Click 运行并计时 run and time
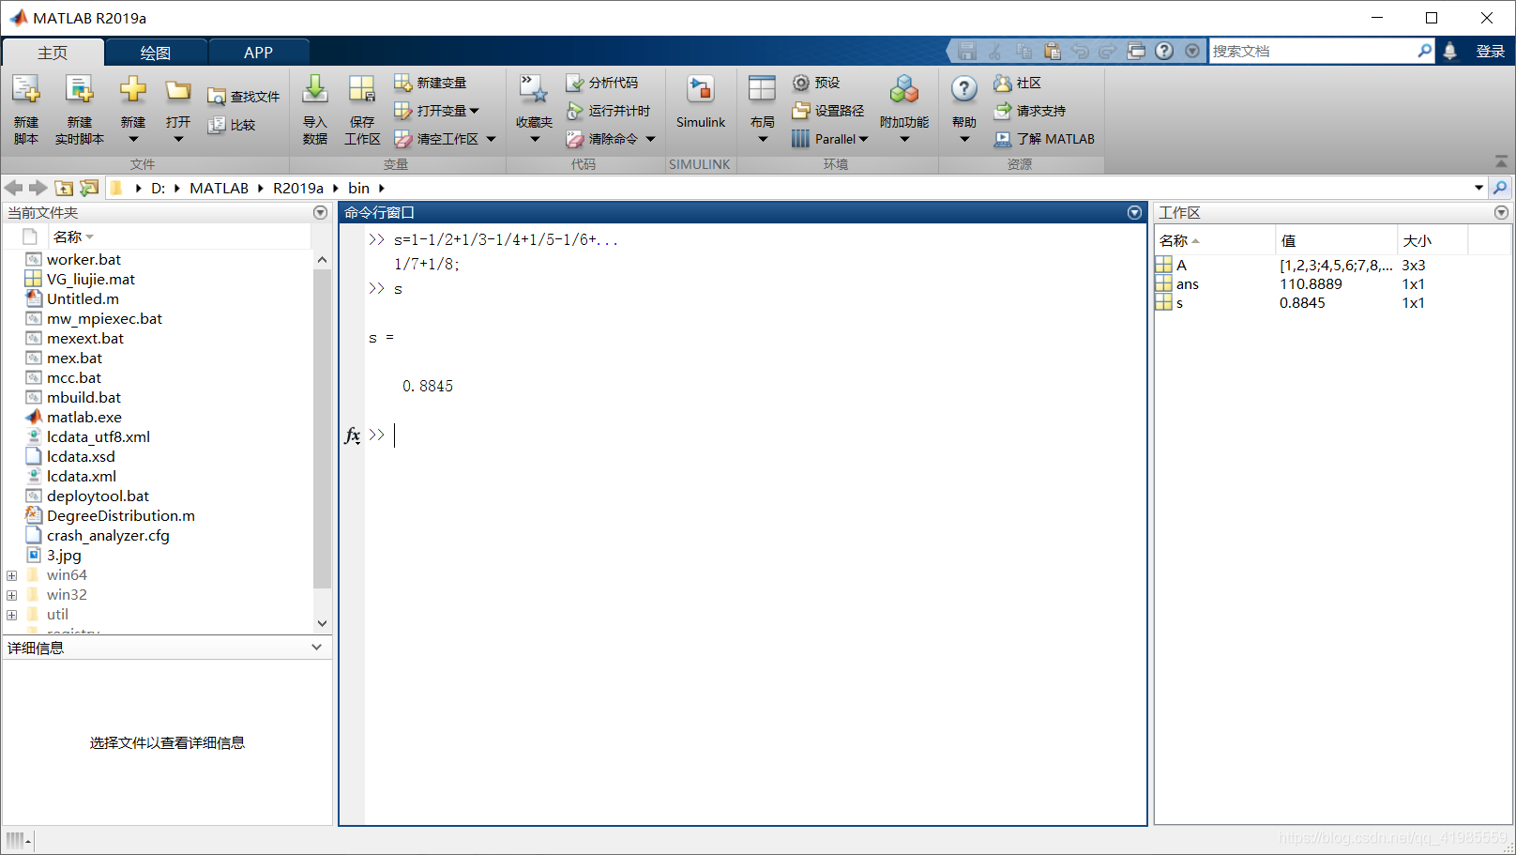Image resolution: width=1516 pixels, height=855 pixels. click(608, 111)
